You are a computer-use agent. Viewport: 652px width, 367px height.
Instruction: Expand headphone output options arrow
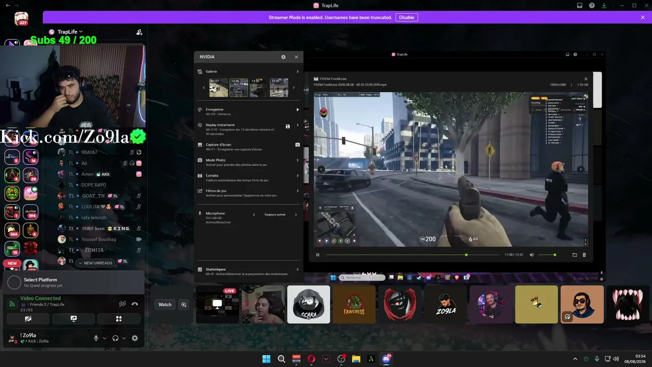(124, 338)
